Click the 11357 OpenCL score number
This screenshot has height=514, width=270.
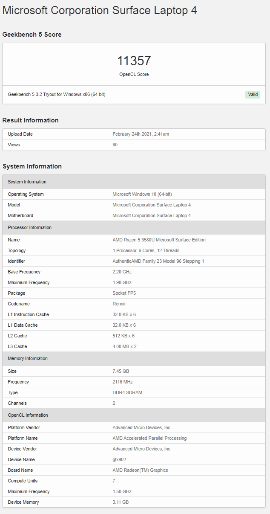tap(134, 61)
